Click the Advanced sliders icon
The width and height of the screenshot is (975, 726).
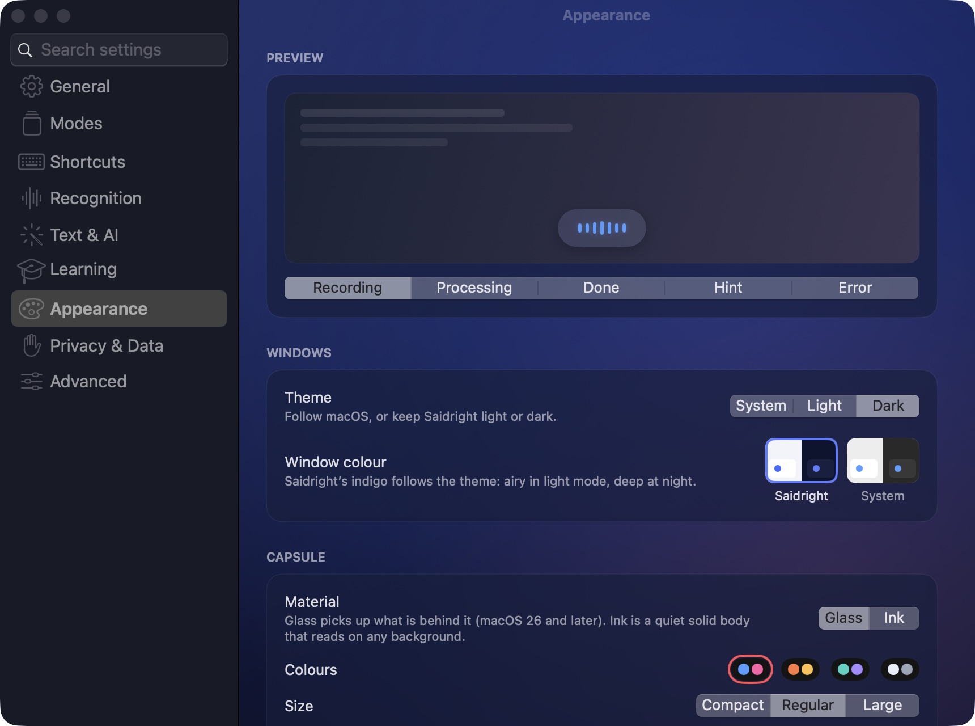32,381
